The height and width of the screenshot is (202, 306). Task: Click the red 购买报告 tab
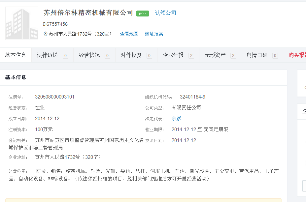click(x=297, y=55)
